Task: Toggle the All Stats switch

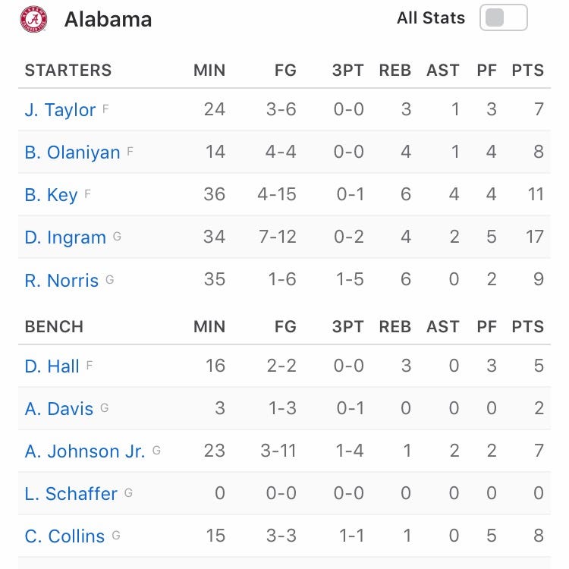Action: (503, 18)
